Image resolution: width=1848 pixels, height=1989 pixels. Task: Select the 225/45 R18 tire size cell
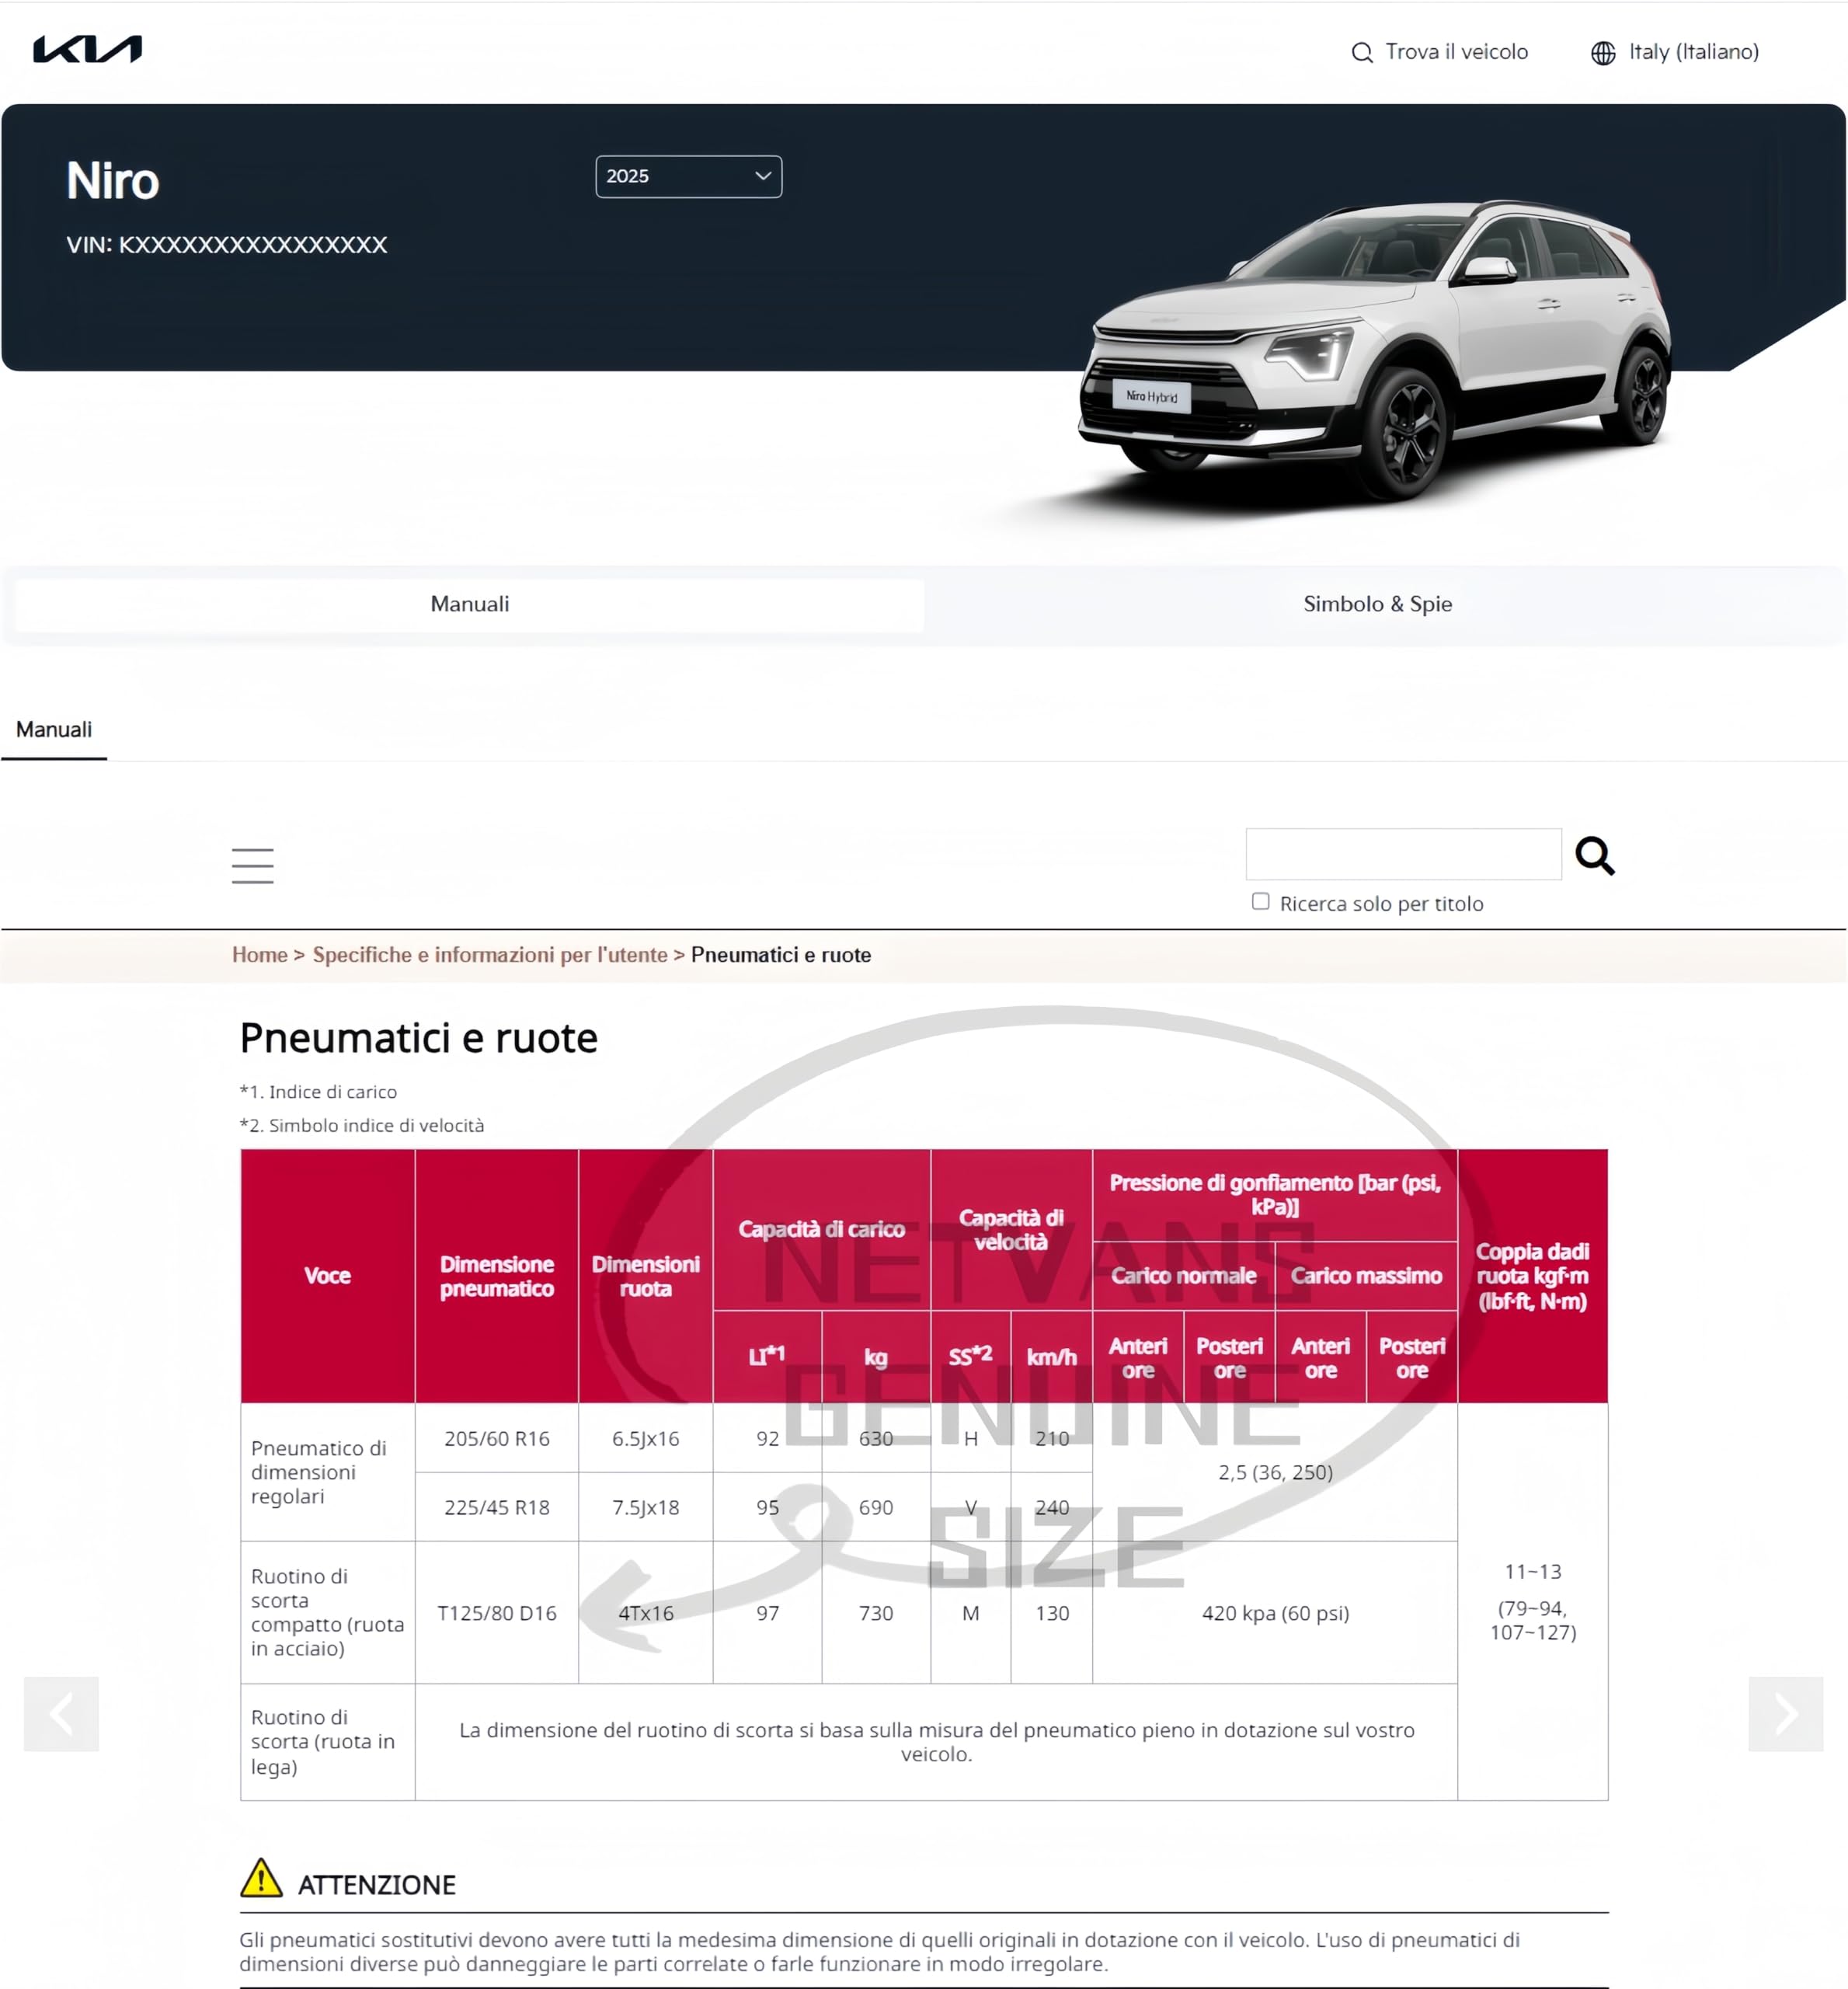(x=496, y=1507)
